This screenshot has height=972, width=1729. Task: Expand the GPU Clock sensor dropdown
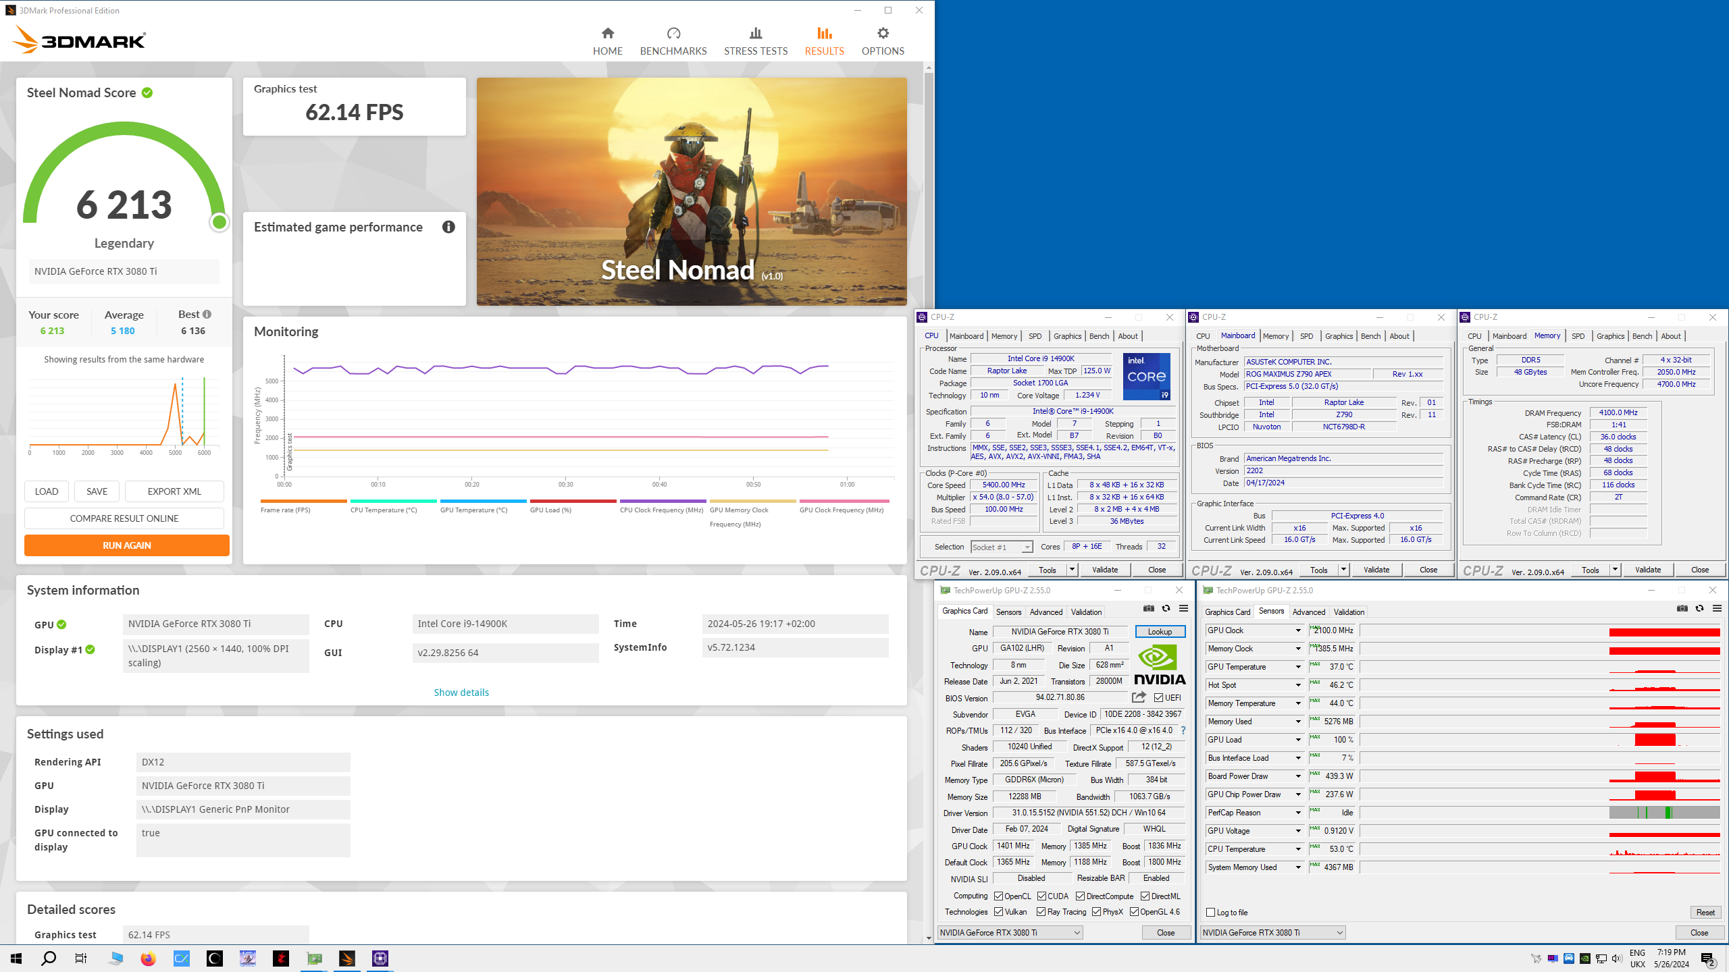(1297, 630)
